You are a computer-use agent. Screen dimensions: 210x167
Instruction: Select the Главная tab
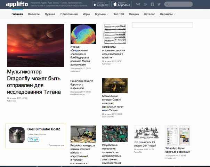pos(17,14)
